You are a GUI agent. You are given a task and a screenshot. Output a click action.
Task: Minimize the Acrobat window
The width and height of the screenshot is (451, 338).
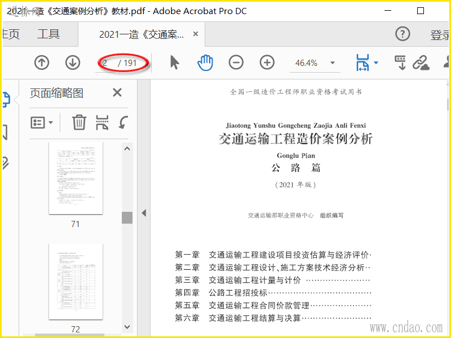pos(388,11)
